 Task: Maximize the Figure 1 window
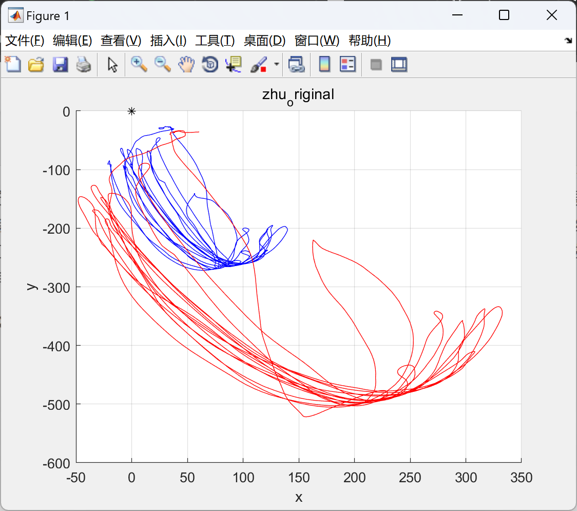pyautogui.click(x=504, y=15)
